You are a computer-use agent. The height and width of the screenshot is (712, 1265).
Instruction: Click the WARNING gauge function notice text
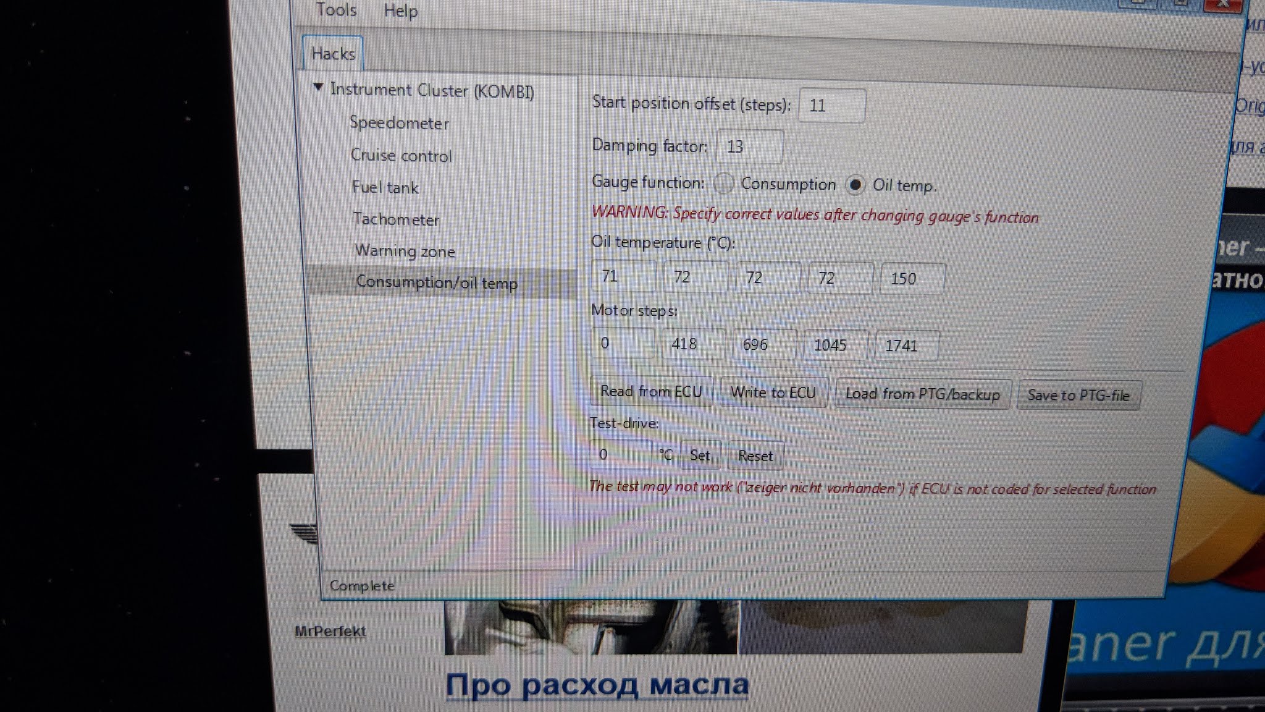pyautogui.click(x=815, y=214)
